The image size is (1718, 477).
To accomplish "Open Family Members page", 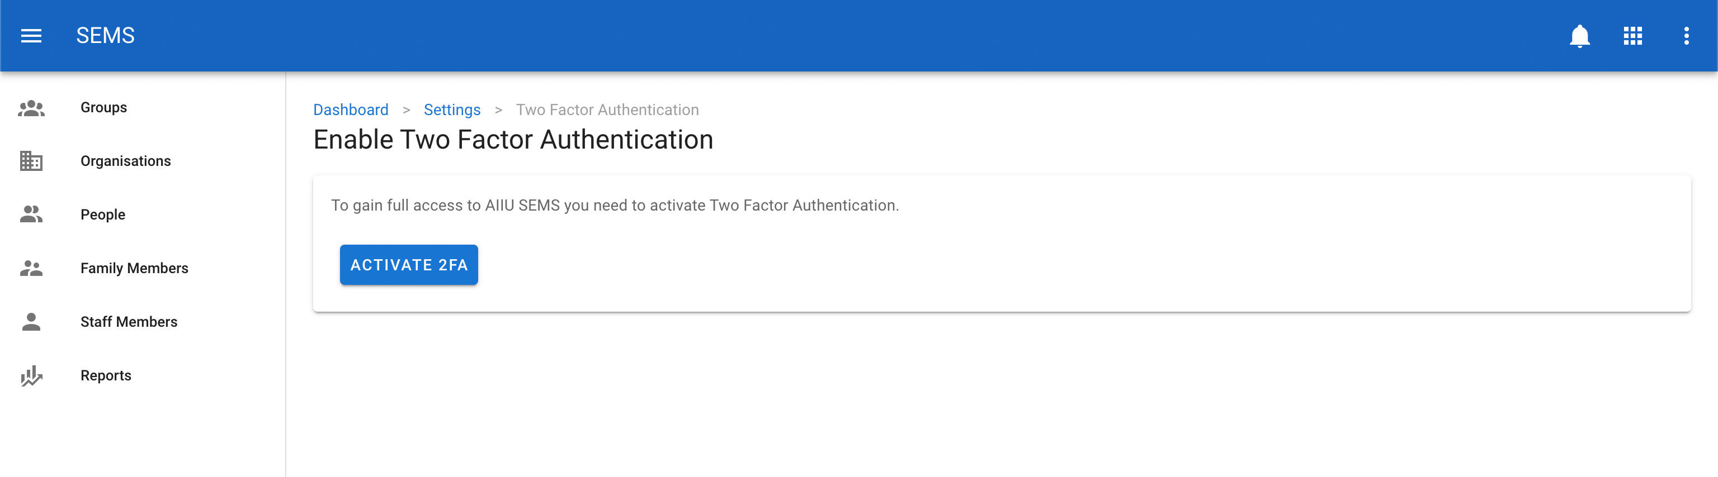I will 134,269.
